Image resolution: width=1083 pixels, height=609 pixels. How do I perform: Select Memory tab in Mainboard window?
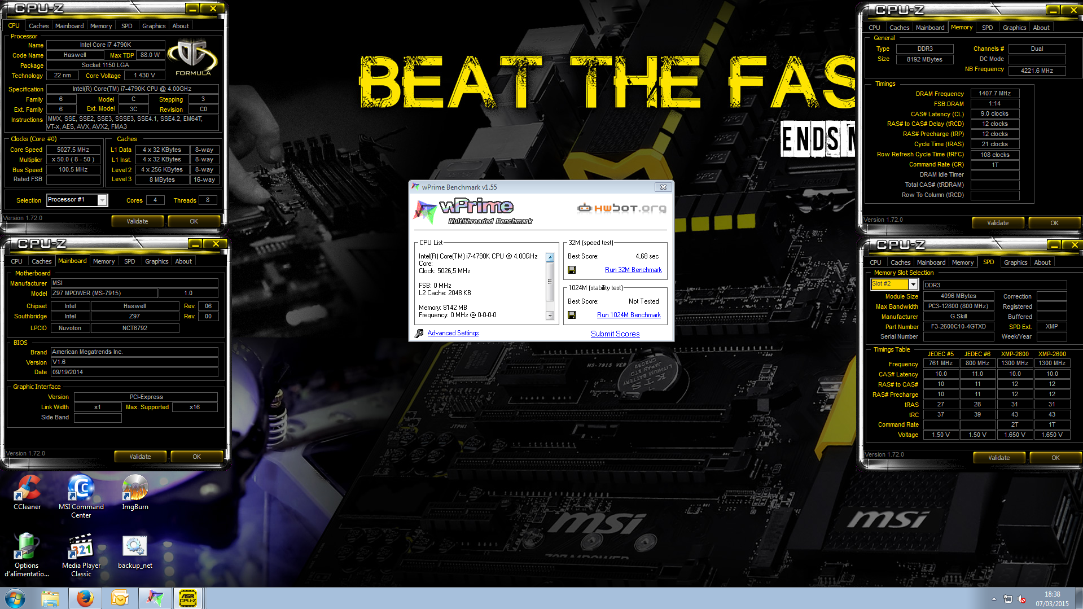[104, 261]
